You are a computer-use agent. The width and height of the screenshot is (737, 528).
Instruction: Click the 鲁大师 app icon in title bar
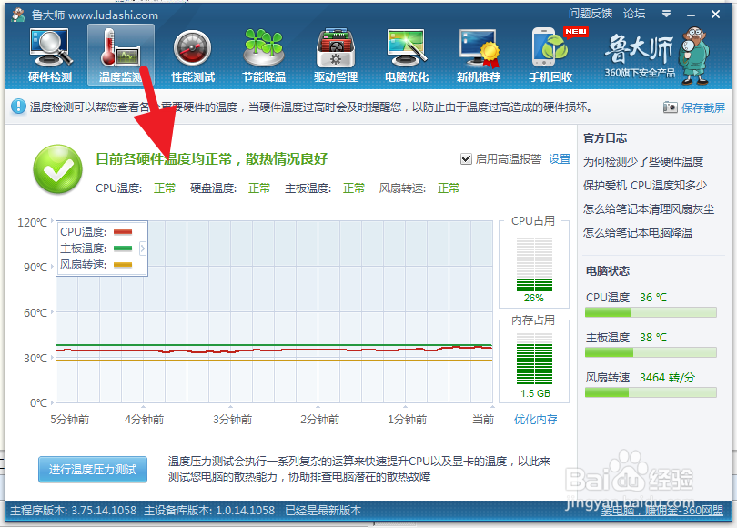(18, 15)
